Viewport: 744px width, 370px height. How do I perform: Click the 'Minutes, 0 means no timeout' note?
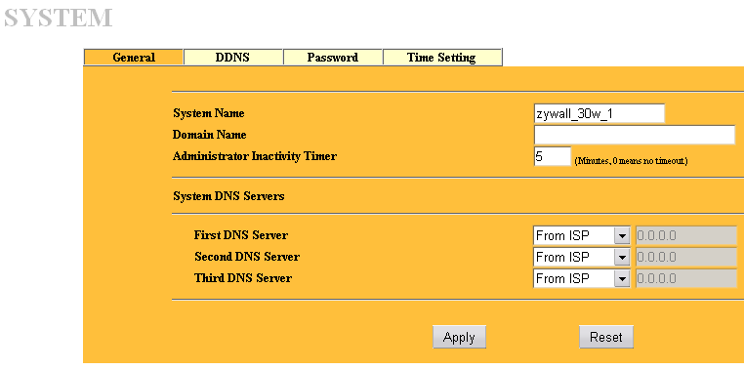(x=631, y=161)
